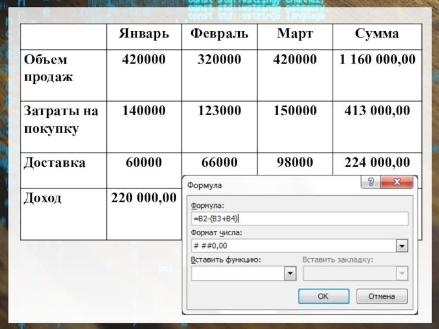Click the help question mark icon
This screenshot has width=439, height=329.
[x=371, y=182]
